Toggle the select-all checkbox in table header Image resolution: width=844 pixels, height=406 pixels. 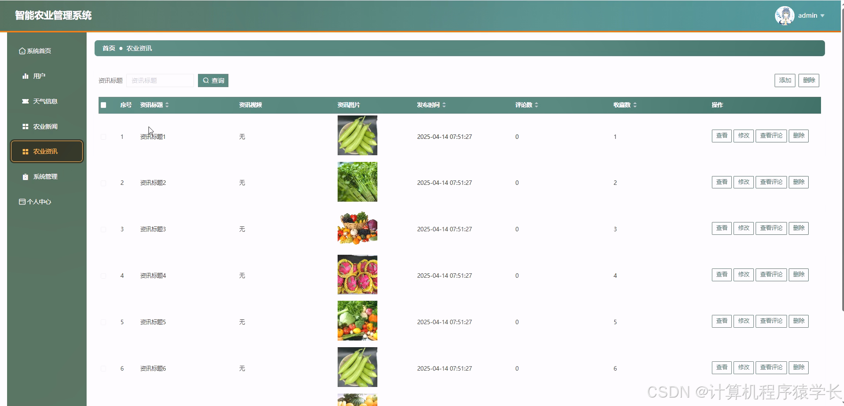coord(103,105)
